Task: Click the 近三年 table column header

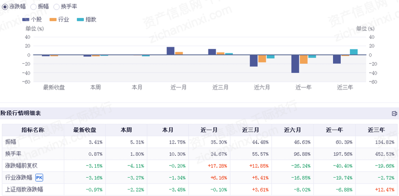Action: (377, 130)
